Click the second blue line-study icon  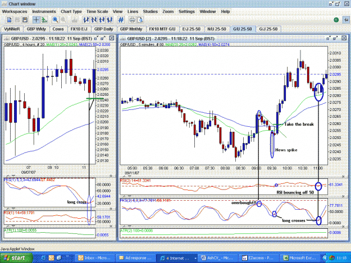click(x=94, y=20)
